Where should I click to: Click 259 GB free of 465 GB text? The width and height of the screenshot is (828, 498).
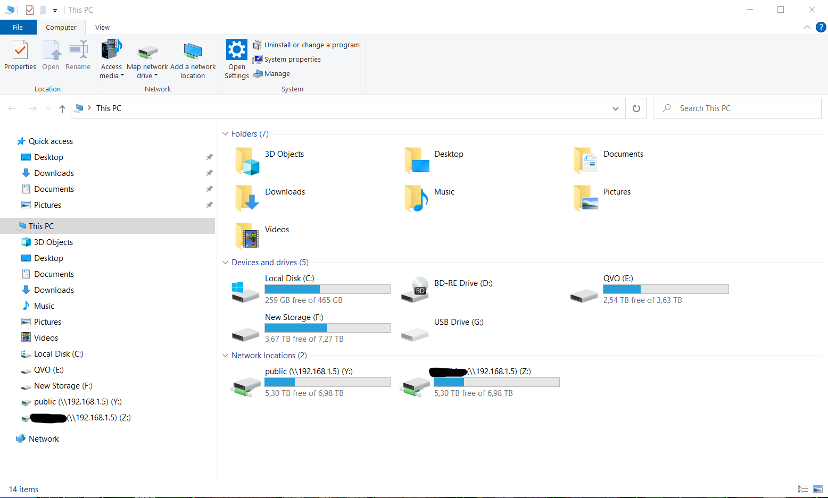(x=304, y=300)
